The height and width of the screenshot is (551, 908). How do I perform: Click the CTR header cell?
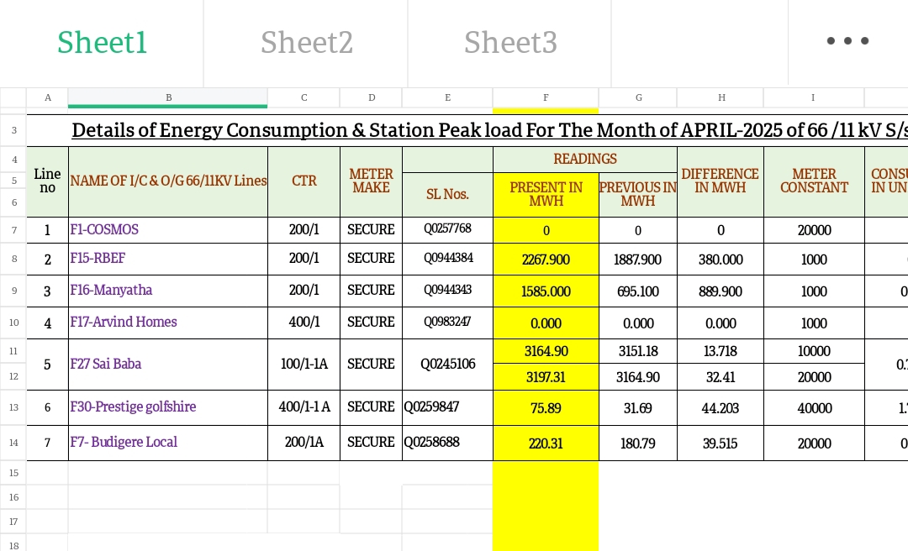click(x=304, y=181)
